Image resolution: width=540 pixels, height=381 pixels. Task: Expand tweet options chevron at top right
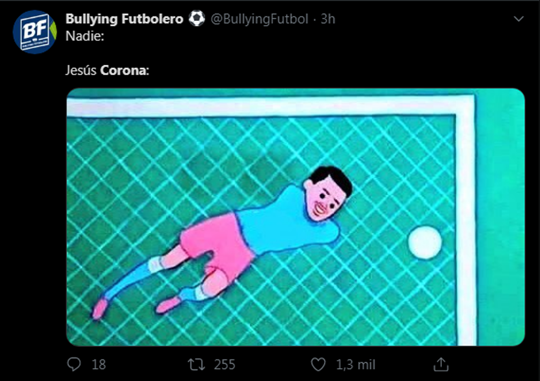pyautogui.click(x=518, y=19)
